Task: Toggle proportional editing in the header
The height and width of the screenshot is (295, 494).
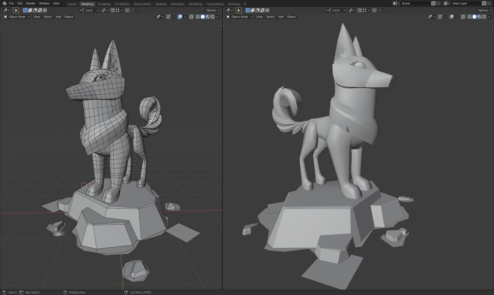Action: click(x=127, y=10)
